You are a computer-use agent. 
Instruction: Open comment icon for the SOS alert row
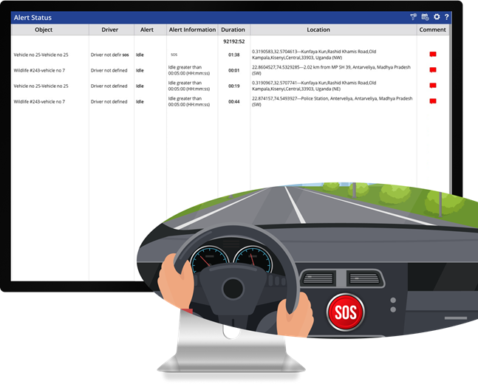coord(433,55)
